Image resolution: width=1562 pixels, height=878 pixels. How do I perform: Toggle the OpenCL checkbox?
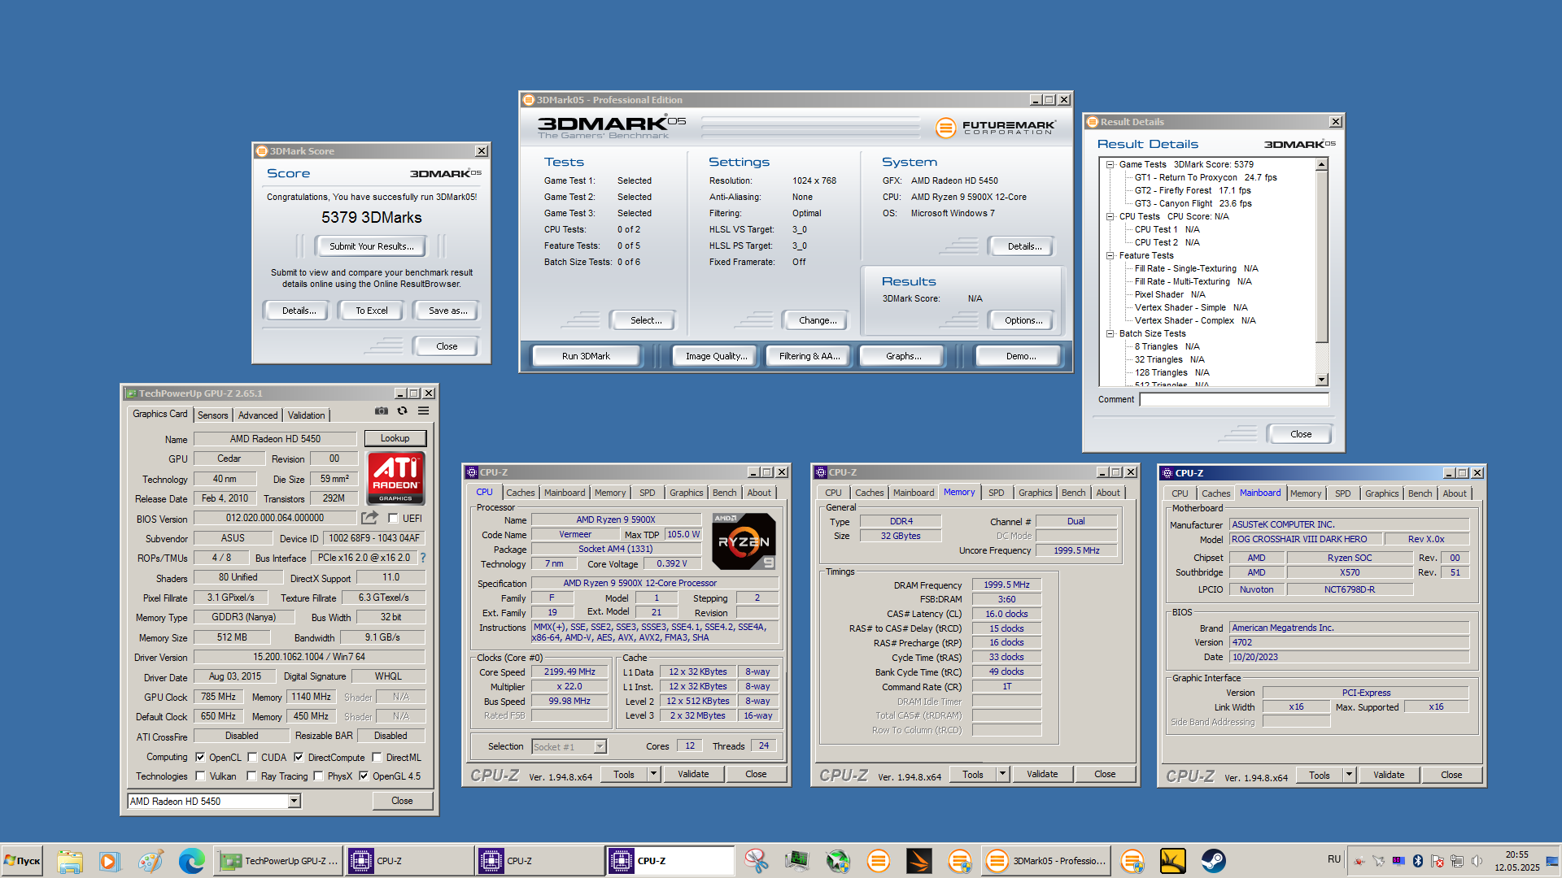coord(200,757)
